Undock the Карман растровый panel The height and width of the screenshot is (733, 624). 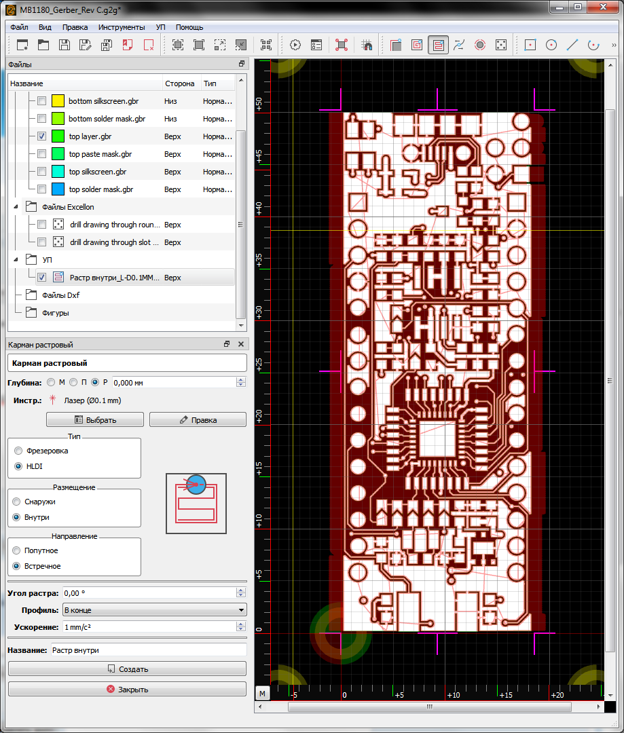227,344
